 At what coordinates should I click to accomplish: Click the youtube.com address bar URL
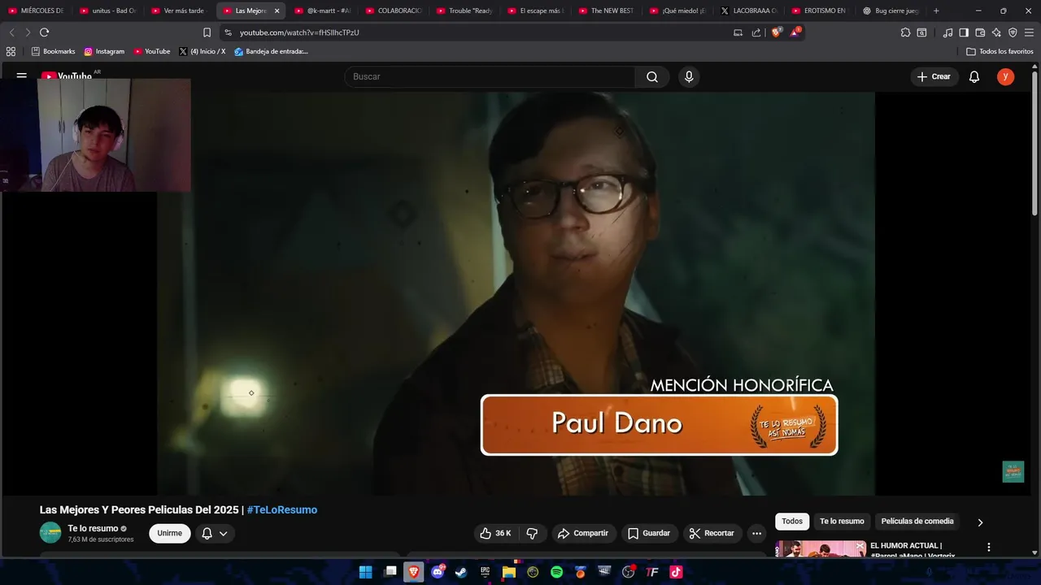click(x=299, y=32)
